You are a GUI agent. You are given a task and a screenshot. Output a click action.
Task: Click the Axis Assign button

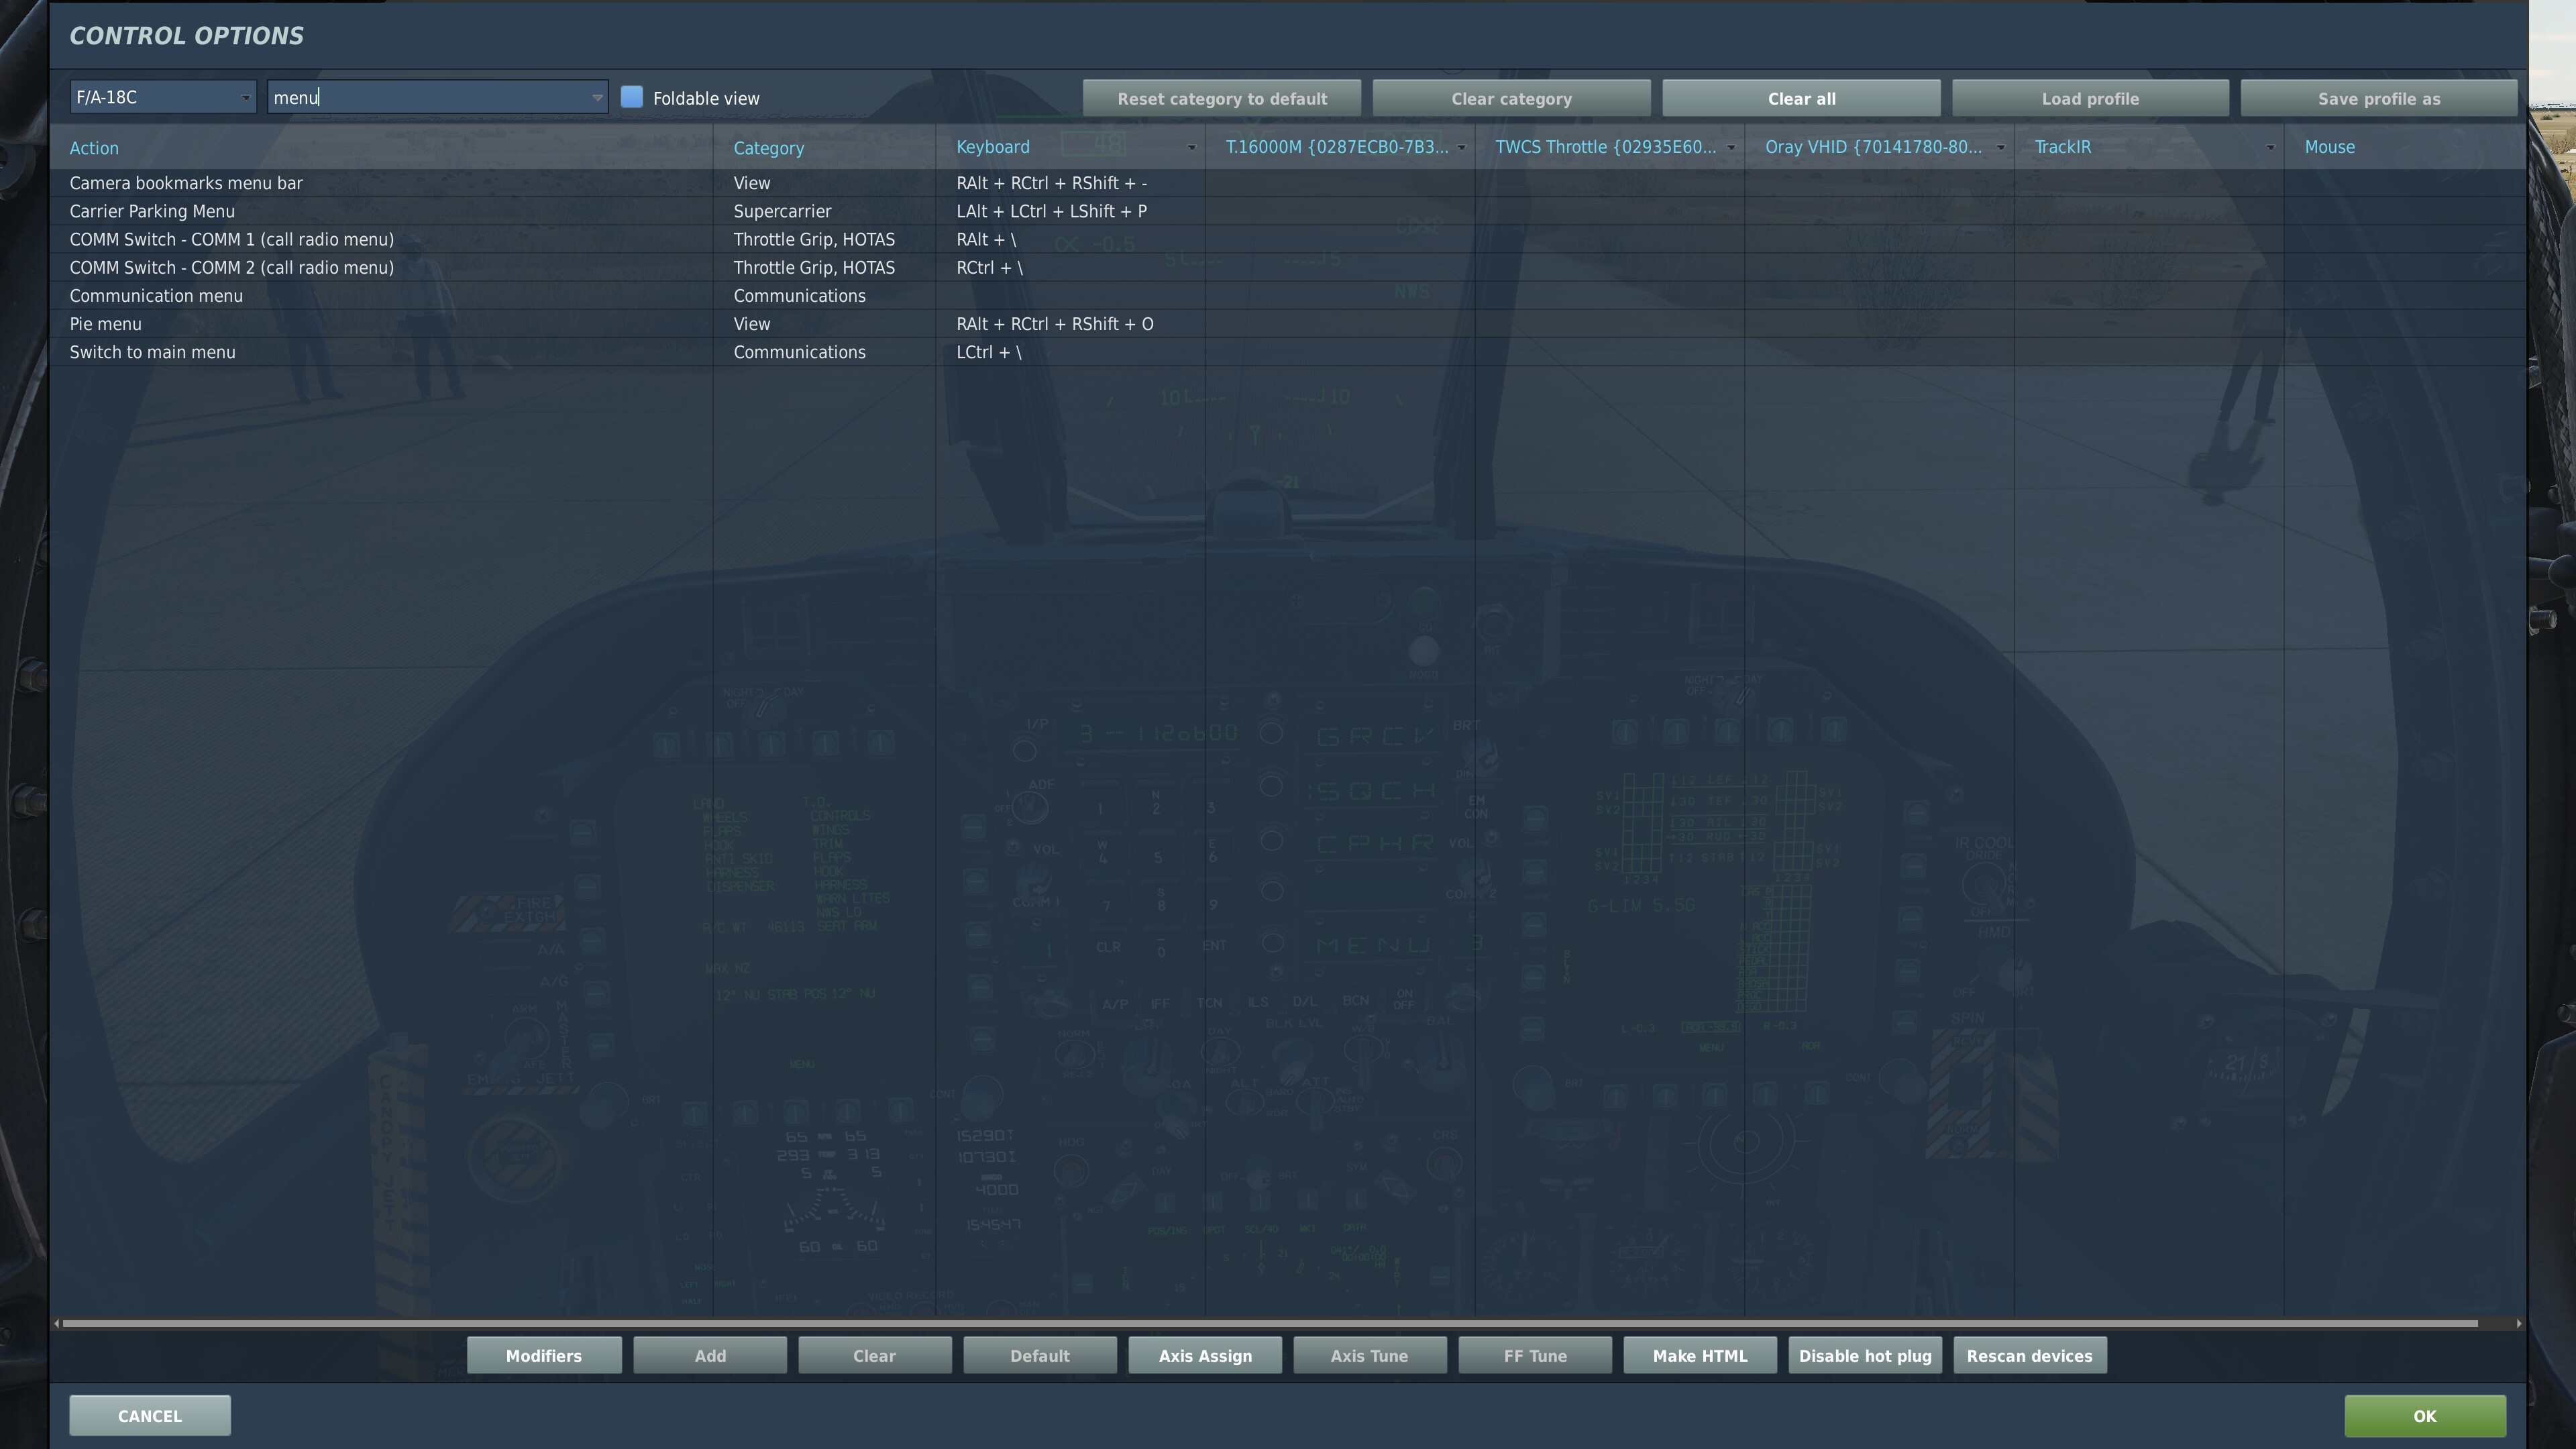1204,1356
